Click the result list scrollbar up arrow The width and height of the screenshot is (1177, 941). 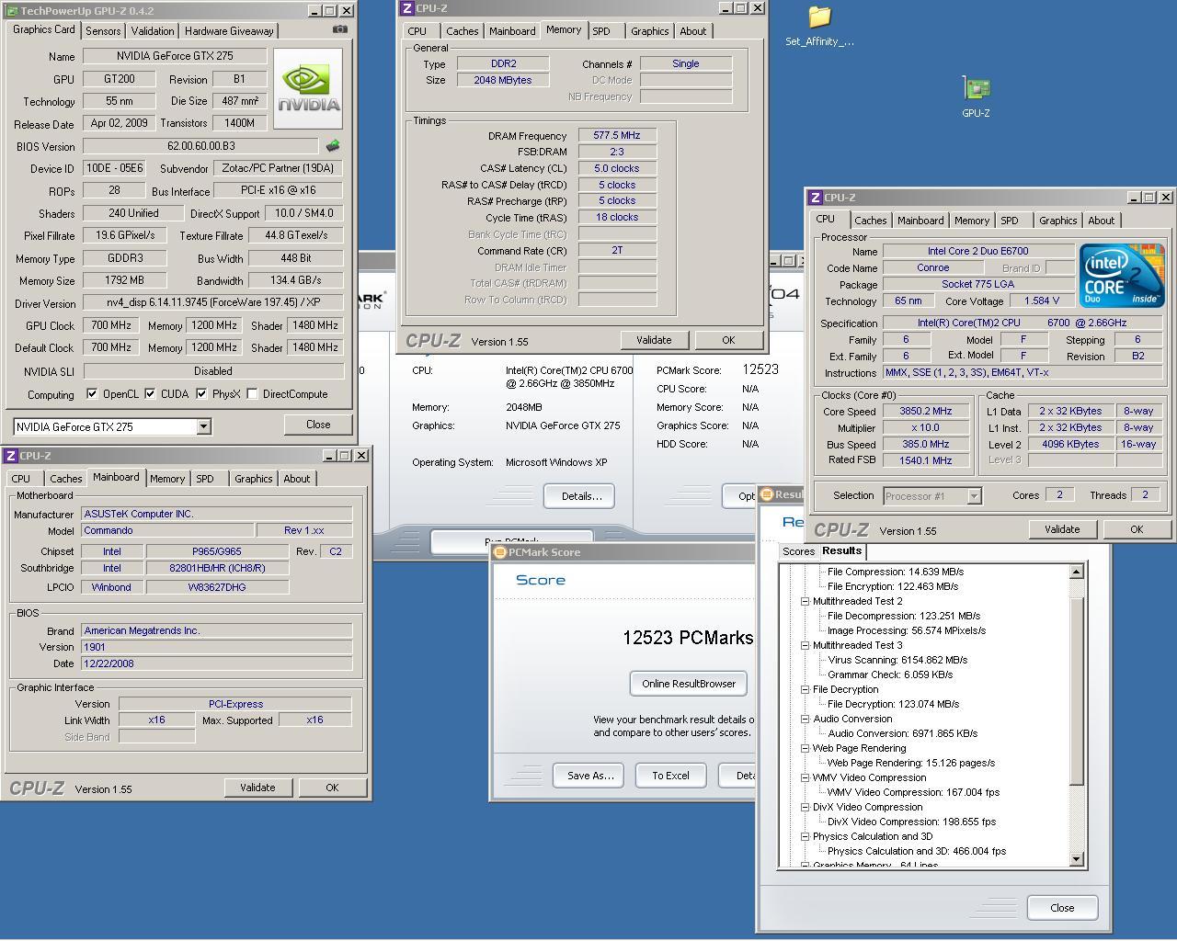pyautogui.click(x=1077, y=572)
